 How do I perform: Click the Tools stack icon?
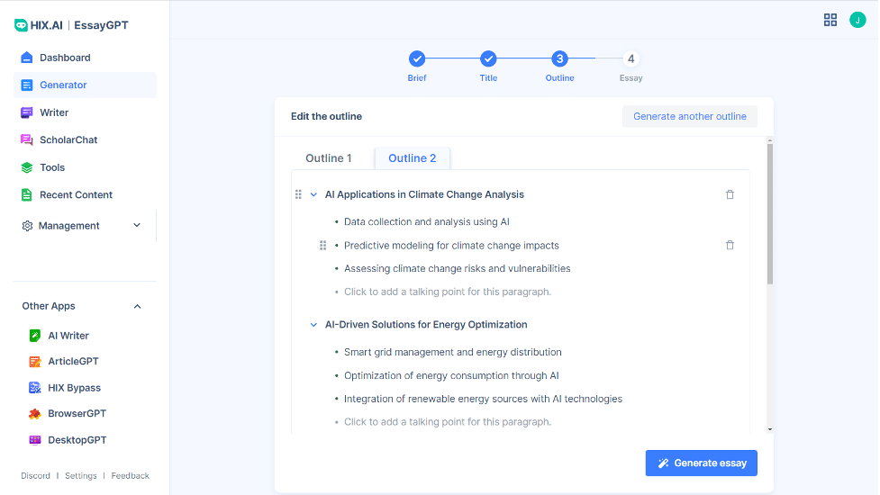coord(26,167)
